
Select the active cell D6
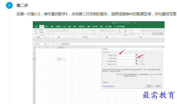(x=61, y=59)
